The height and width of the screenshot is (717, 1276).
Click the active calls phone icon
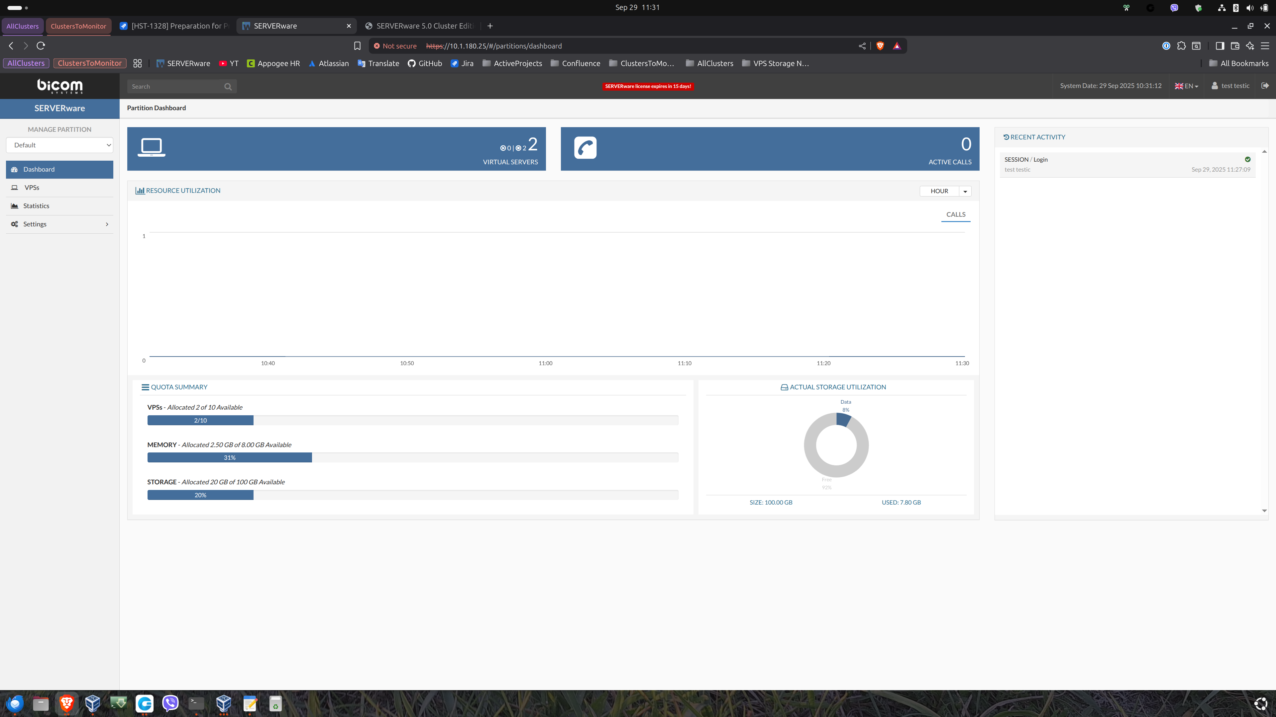point(585,147)
